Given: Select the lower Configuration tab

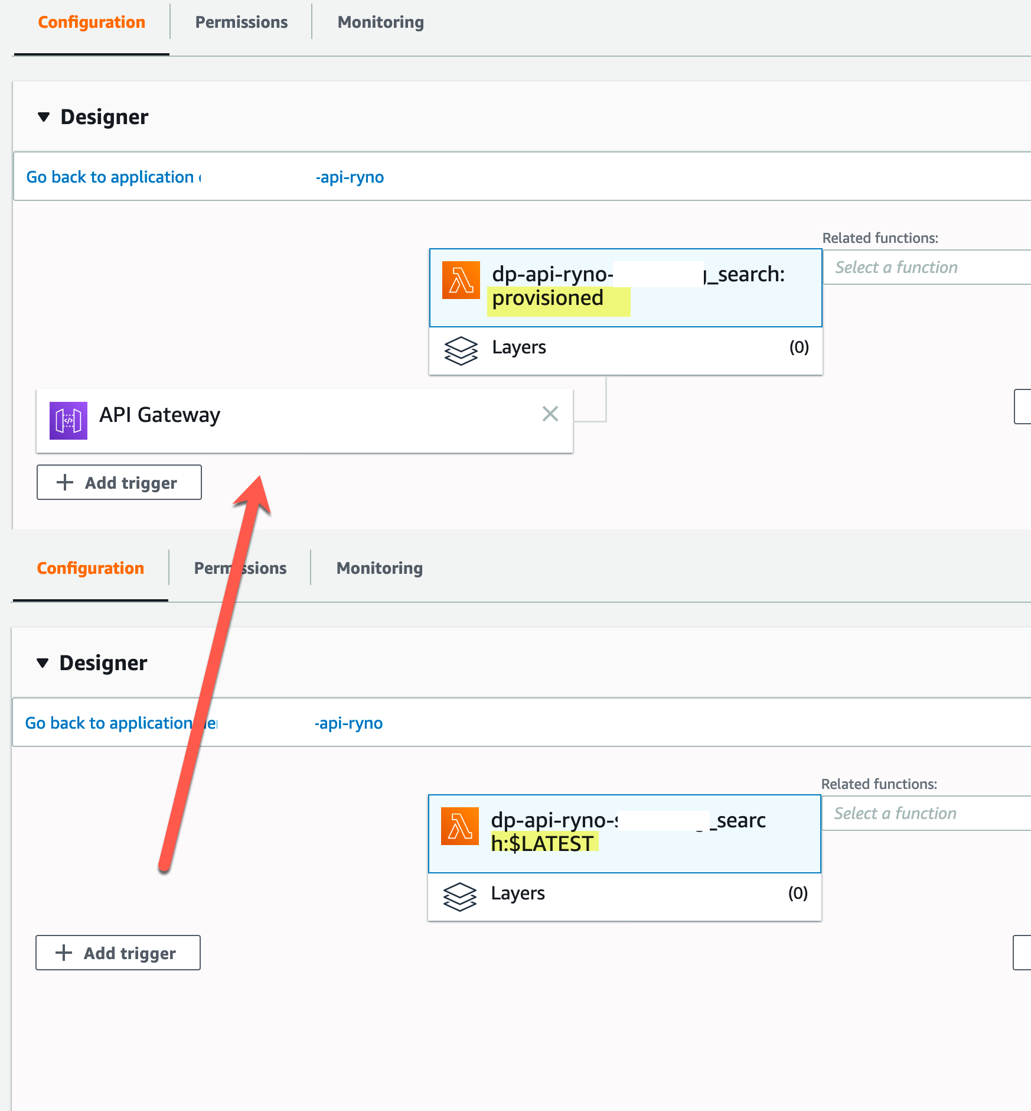Looking at the screenshot, I should [x=90, y=568].
